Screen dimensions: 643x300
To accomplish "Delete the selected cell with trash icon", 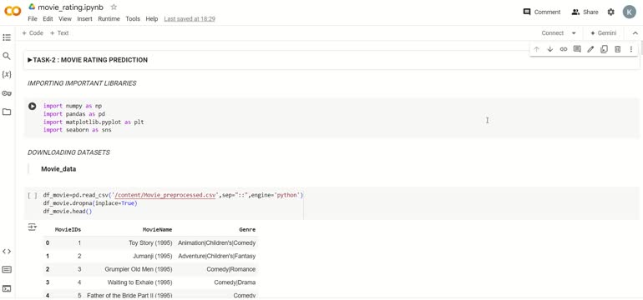I will click(618, 49).
